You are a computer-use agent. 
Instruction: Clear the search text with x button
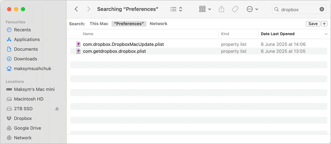pos(322,9)
